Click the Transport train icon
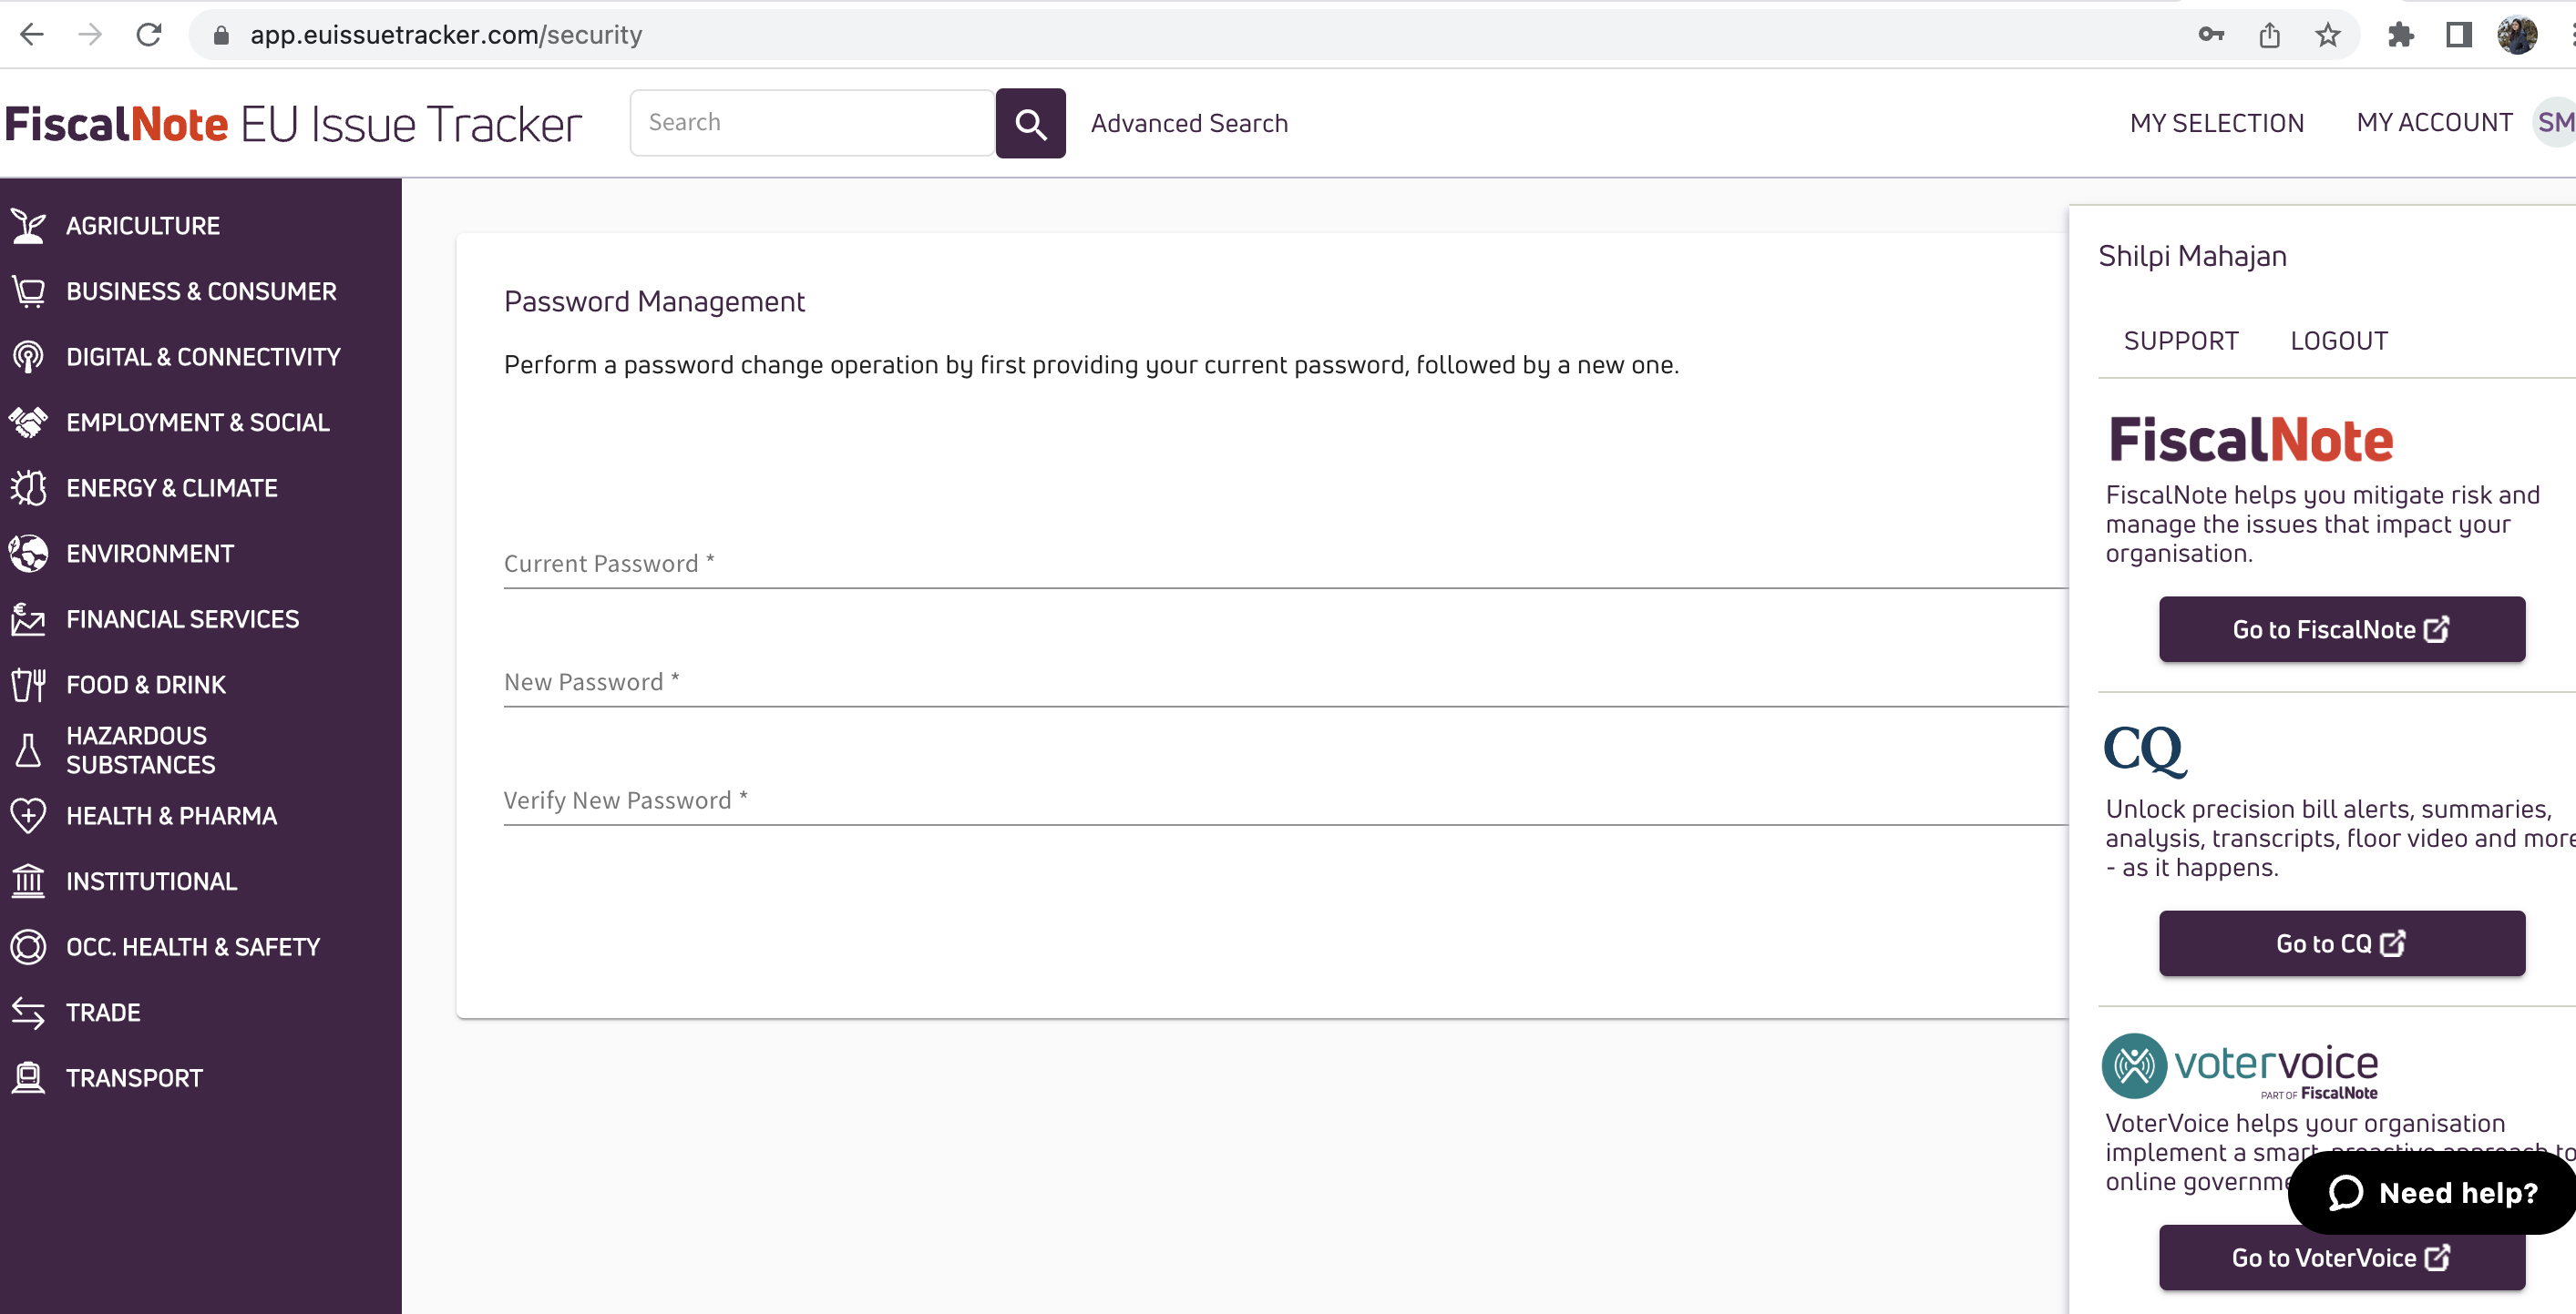 (28, 1078)
